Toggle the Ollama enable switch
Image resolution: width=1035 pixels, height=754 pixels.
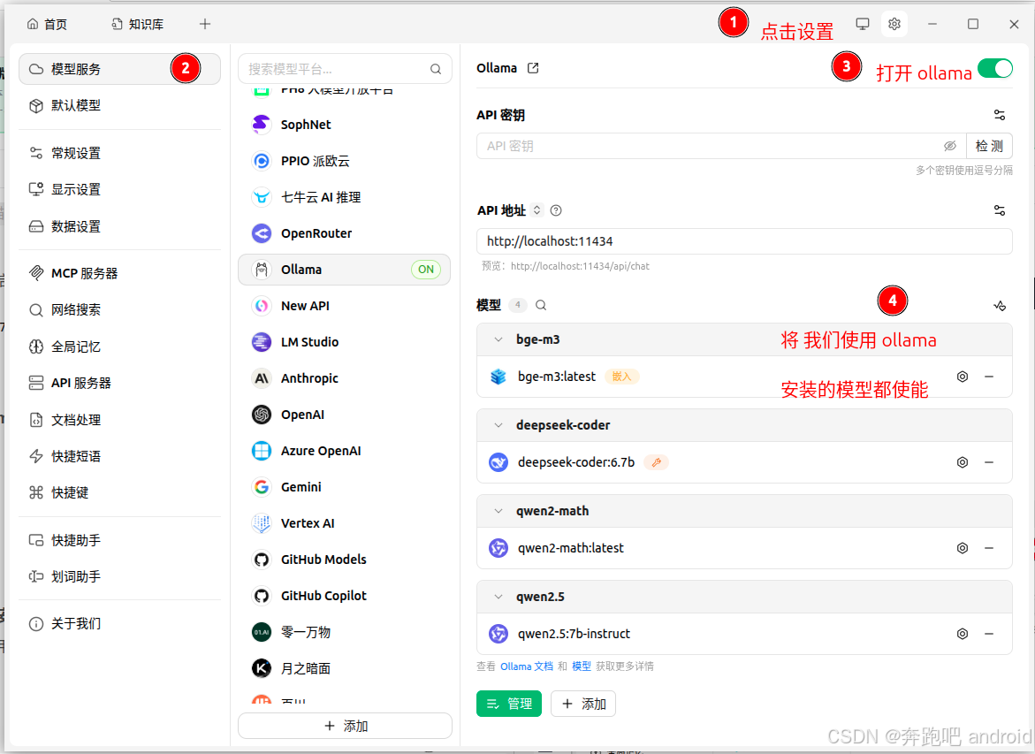click(994, 68)
